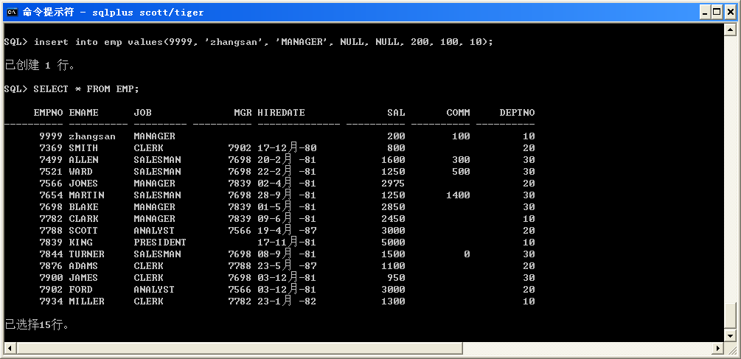This screenshot has width=741, height=359.
Task: Click the 已创建 1 行 confirmation message
Action: click(40, 65)
